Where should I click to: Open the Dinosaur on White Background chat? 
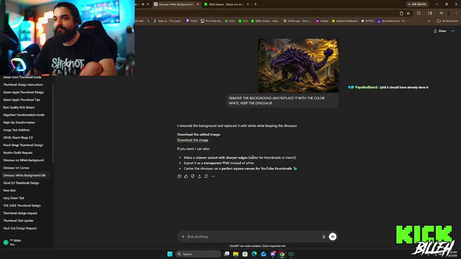(x=23, y=160)
